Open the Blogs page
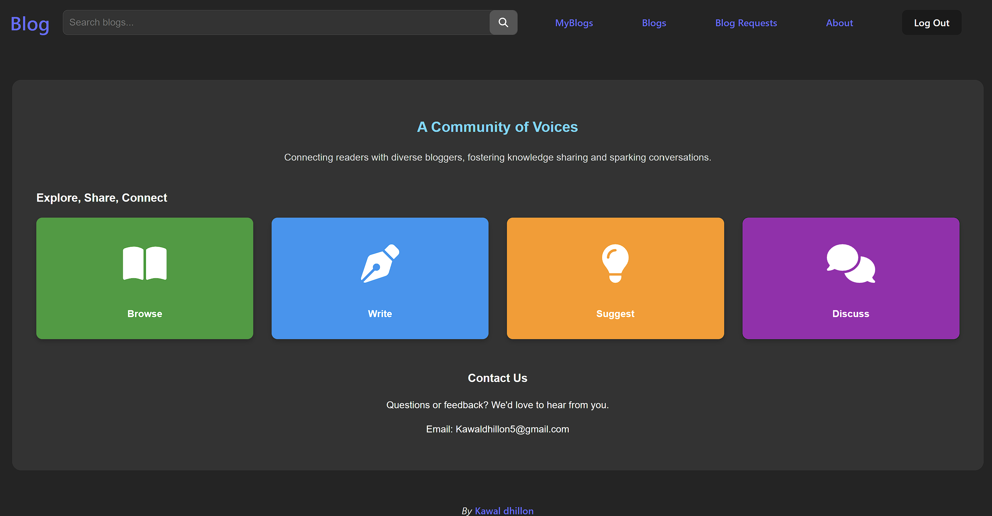This screenshot has height=516, width=992. pyautogui.click(x=654, y=23)
